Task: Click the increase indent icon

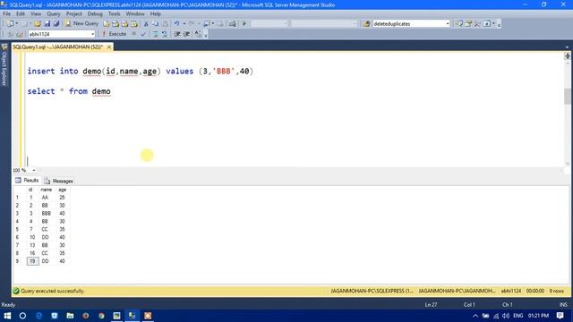Action: point(187,34)
